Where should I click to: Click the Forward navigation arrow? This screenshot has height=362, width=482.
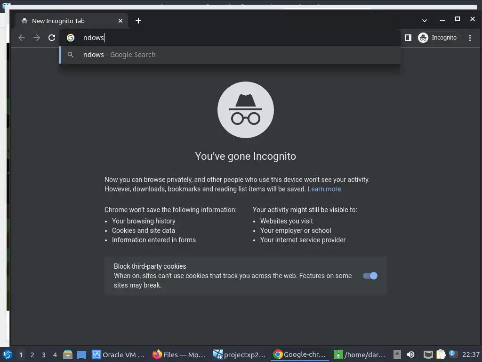coord(37,38)
